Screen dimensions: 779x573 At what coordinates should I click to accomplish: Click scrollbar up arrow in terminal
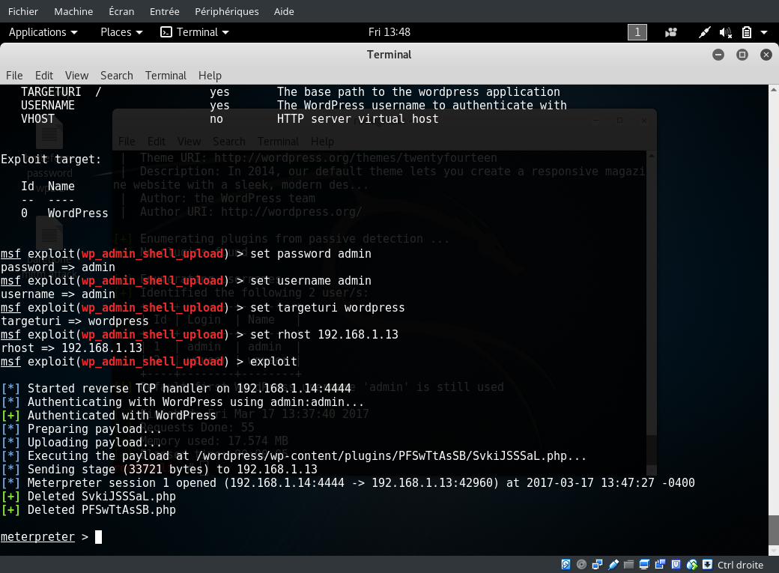(x=774, y=89)
